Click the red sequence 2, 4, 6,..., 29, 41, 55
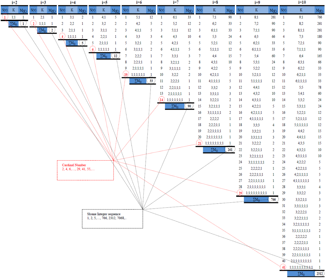This screenshot has height=278, width=325. tap(78, 169)
